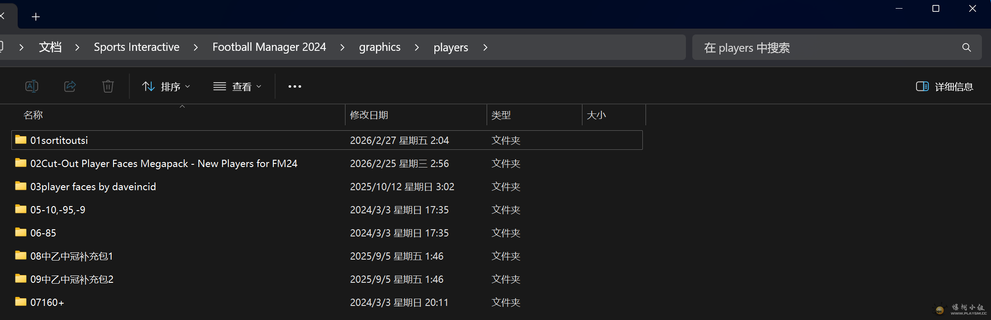Go to Football Manager 2024 breadcrumb

coord(269,47)
